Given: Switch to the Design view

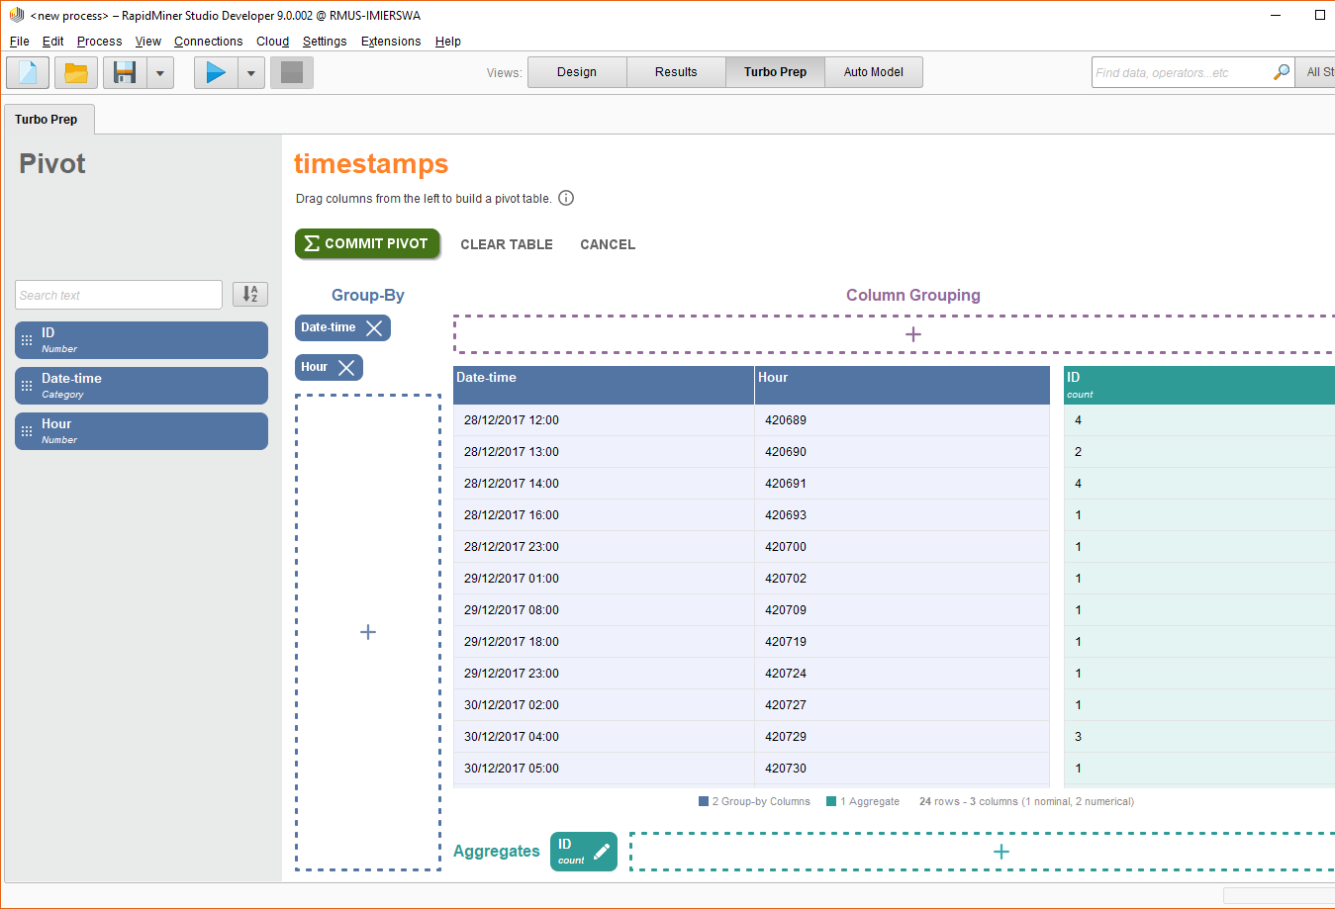Looking at the screenshot, I should pyautogui.click(x=577, y=72).
